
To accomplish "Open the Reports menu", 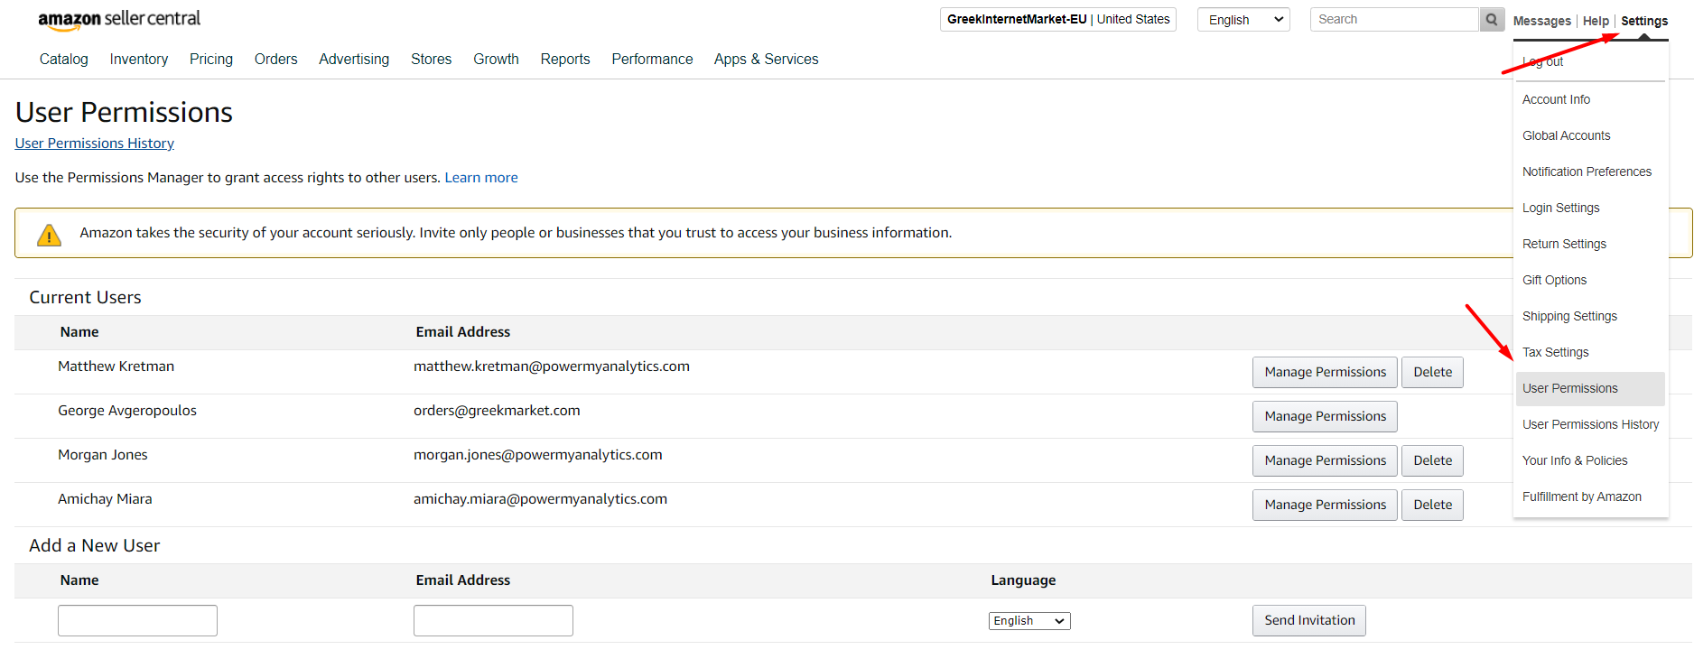I will click(x=565, y=59).
